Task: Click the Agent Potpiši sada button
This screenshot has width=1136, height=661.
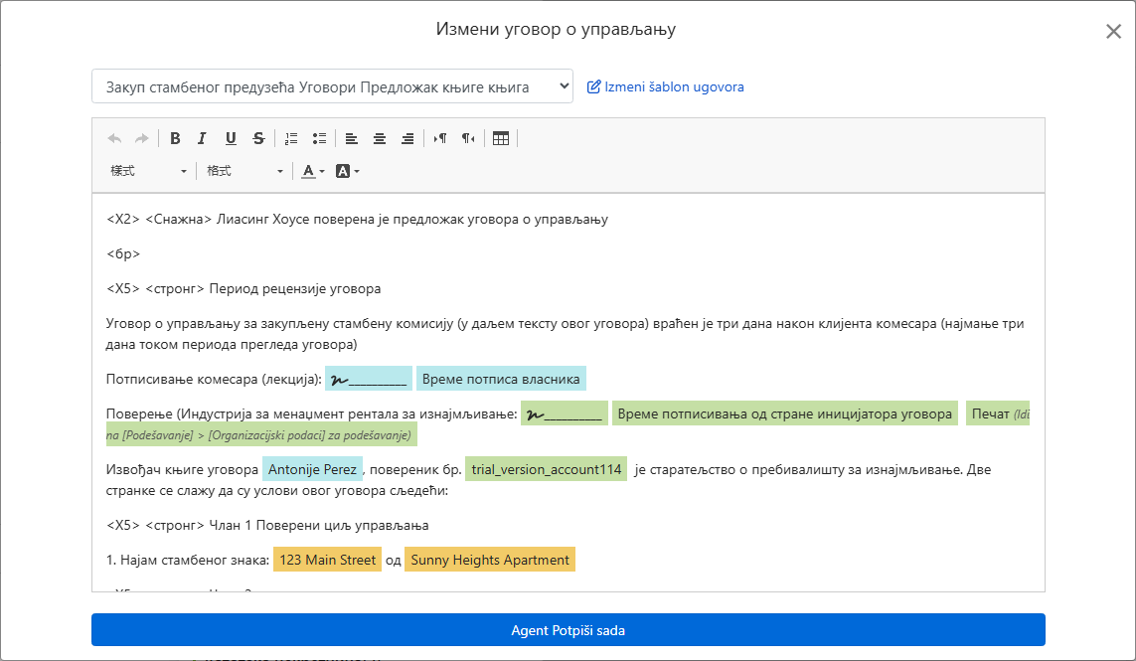Action: click(x=568, y=630)
